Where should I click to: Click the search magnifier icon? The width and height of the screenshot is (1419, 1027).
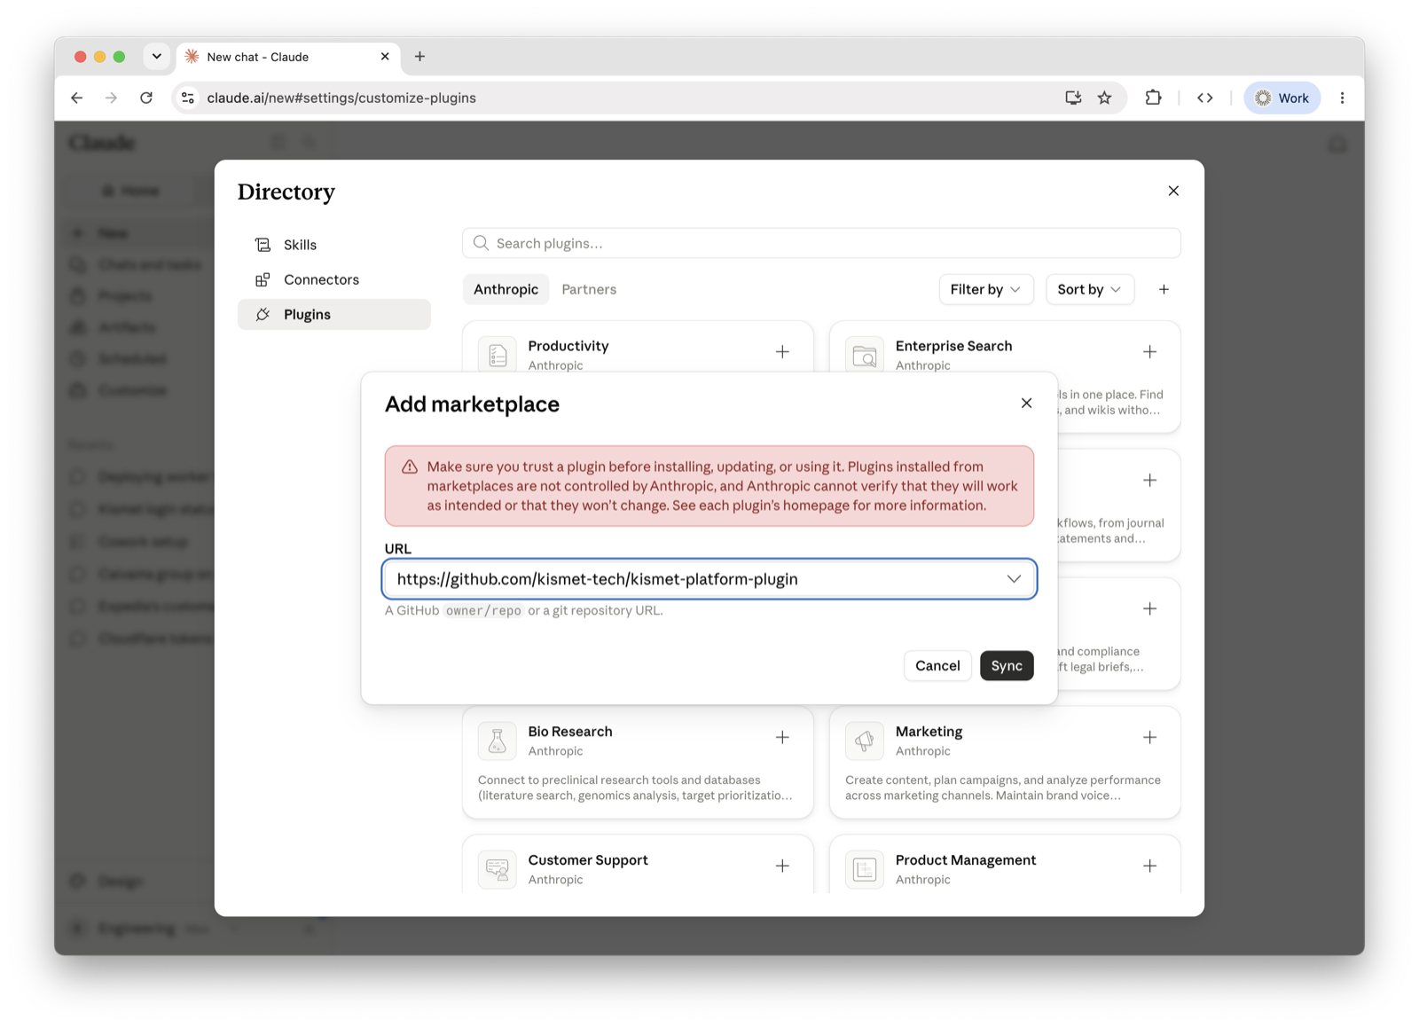pyautogui.click(x=481, y=243)
